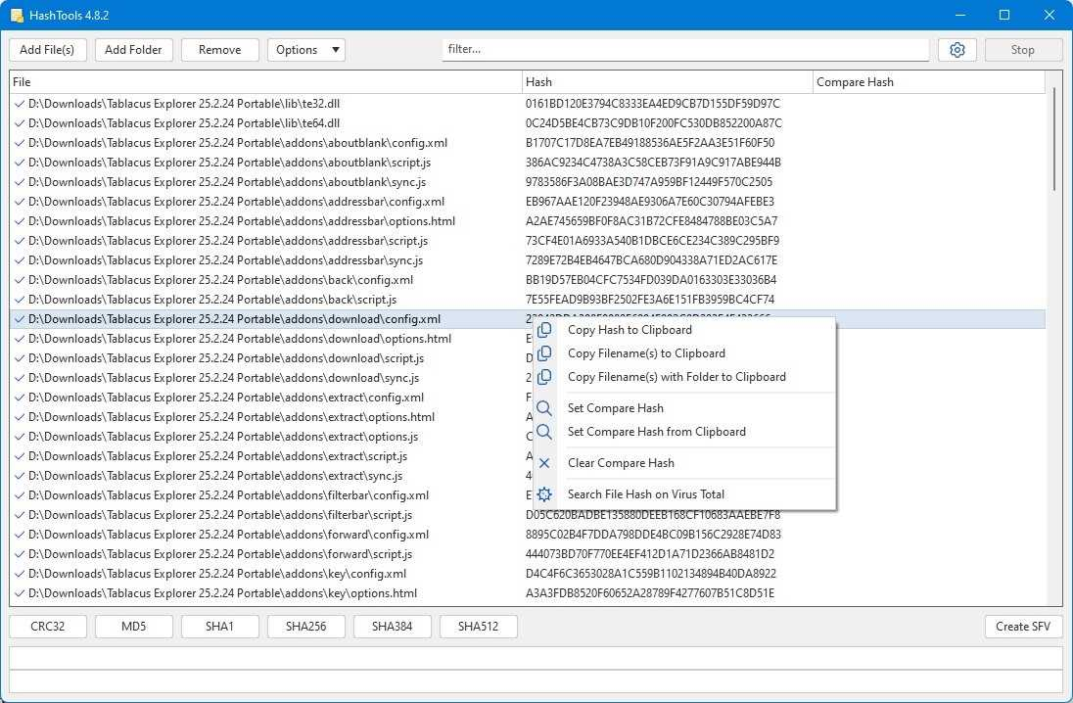Toggle checkmark for lib\te32.dll row
Image resolution: width=1073 pixels, height=703 pixels.
point(20,104)
